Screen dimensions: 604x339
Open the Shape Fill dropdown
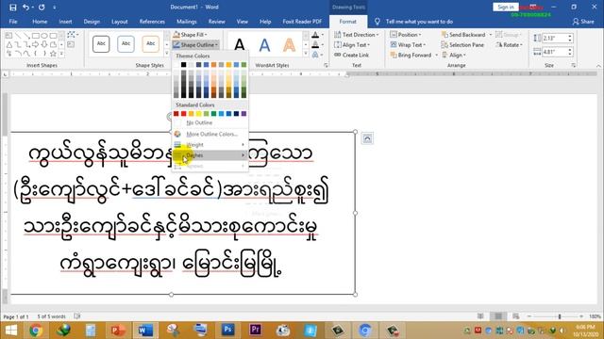point(190,35)
